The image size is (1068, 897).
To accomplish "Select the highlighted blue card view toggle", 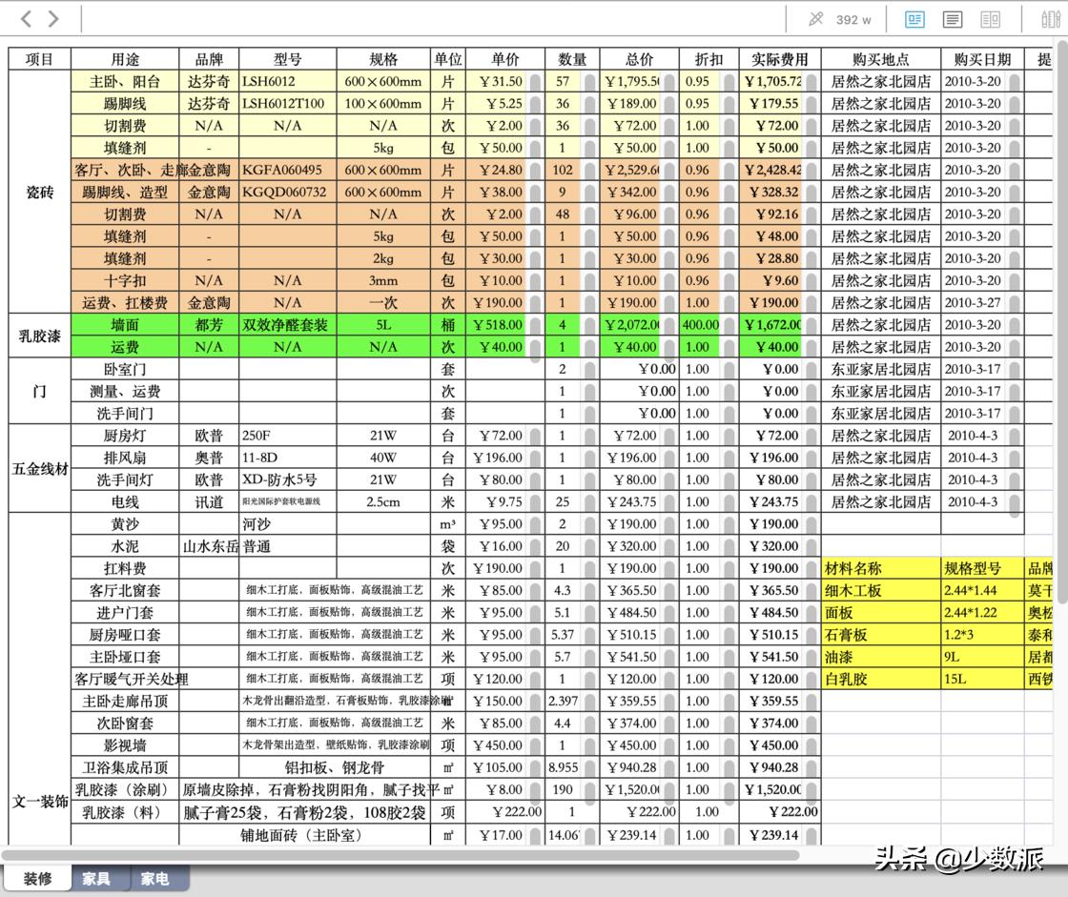I will point(915,19).
